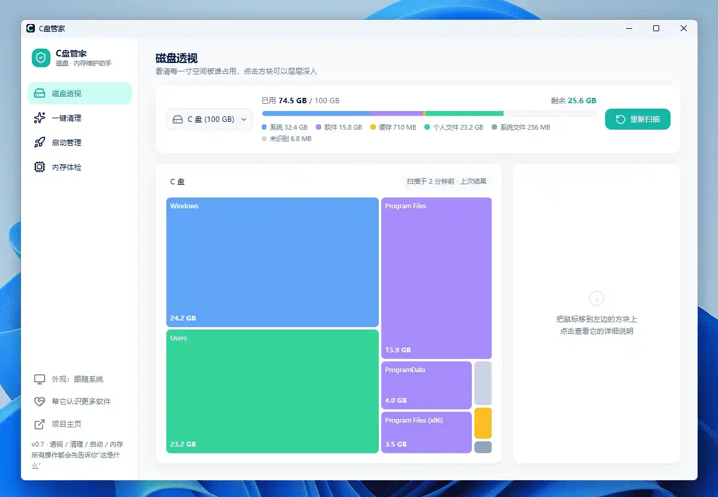Click the sparkle icon beside 一键清理

40,118
